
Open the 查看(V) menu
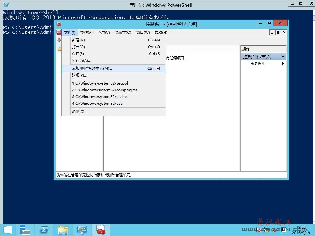103,33
